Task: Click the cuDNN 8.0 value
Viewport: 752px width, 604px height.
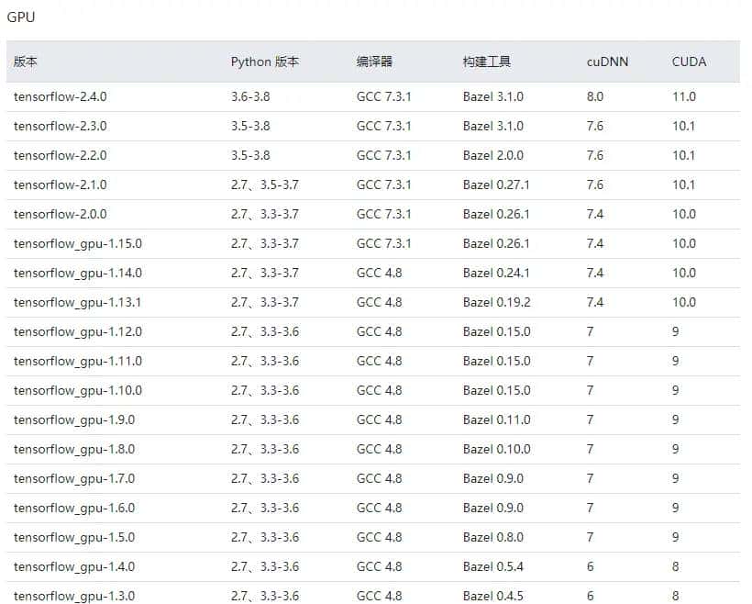Action: (x=593, y=96)
